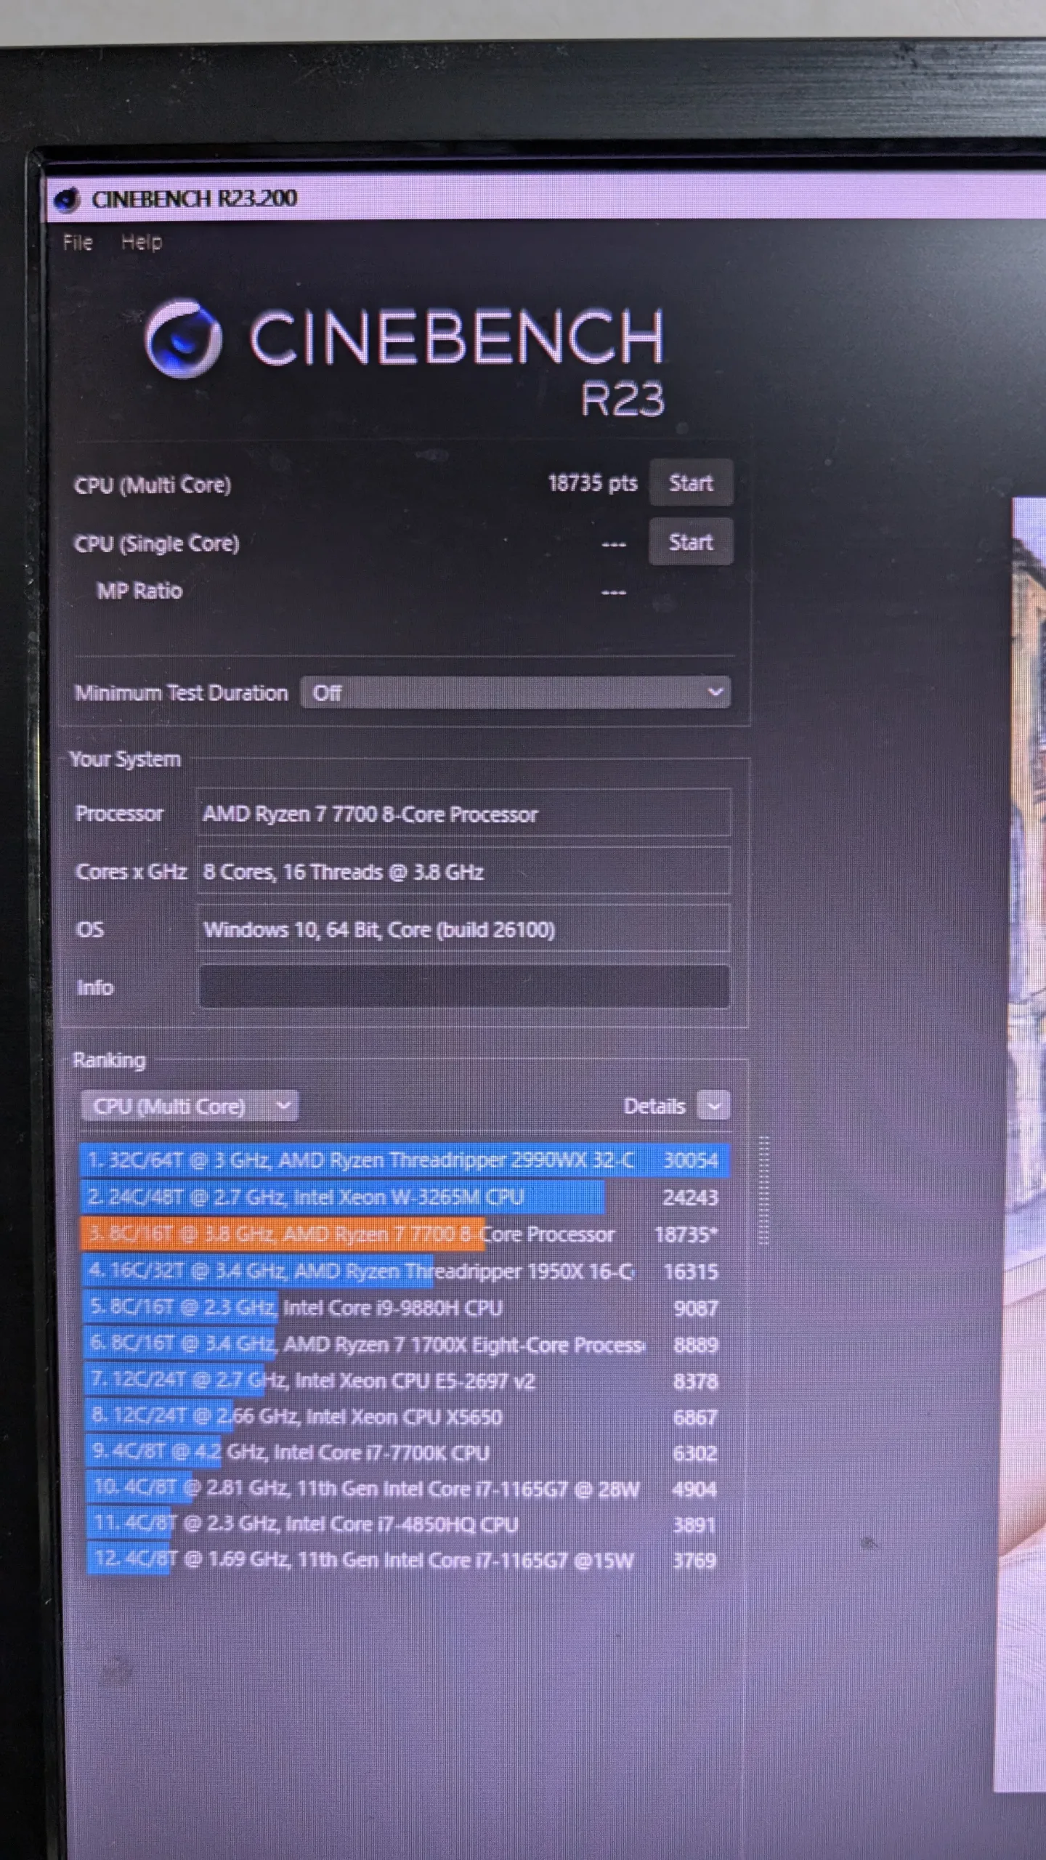Image resolution: width=1046 pixels, height=1860 pixels.
Task: Click the Cinebench sphere logo
Action: pyautogui.click(x=182, y=339)
